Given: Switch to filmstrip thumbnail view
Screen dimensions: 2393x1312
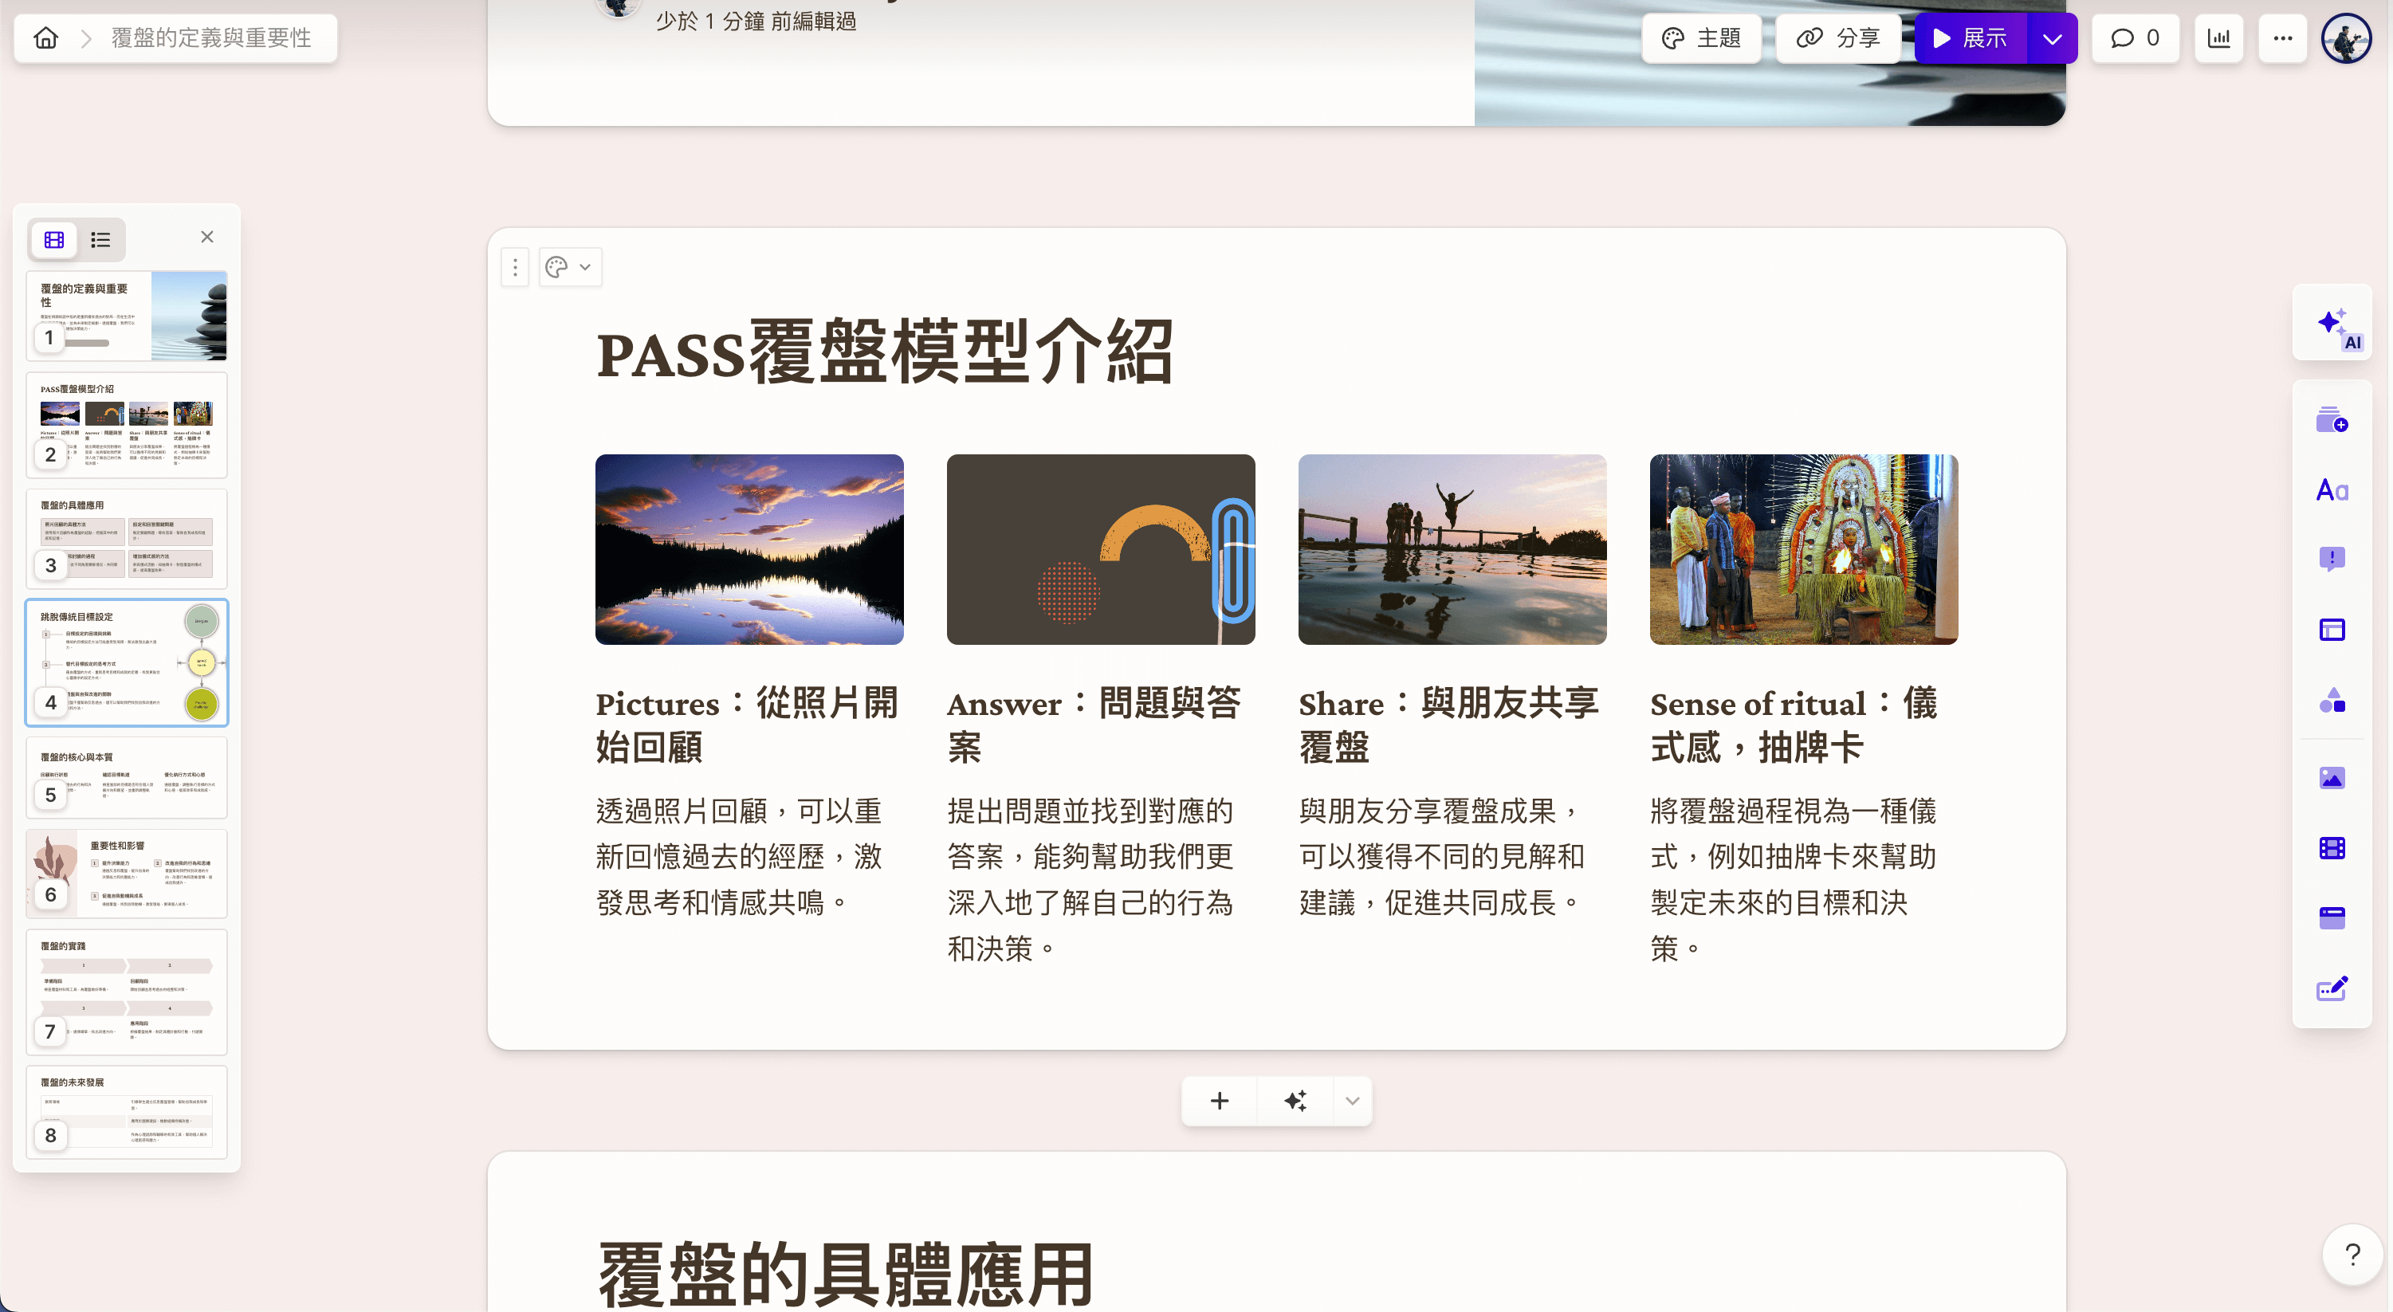Looking at the screenshot, I should (55, 240).
